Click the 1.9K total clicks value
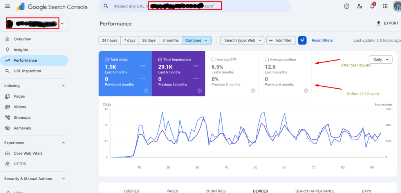 coord(110,67)
